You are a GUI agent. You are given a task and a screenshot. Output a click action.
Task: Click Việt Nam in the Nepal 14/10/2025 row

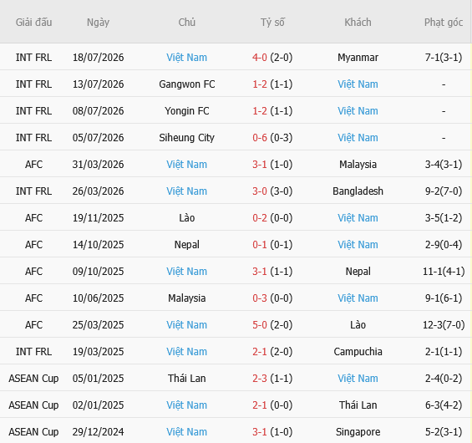(358, 245)
